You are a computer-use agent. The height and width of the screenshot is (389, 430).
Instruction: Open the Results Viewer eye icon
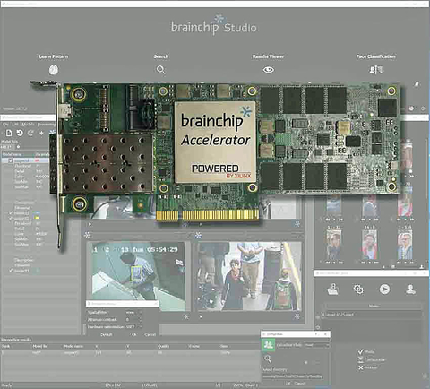[x=269, y=70]
